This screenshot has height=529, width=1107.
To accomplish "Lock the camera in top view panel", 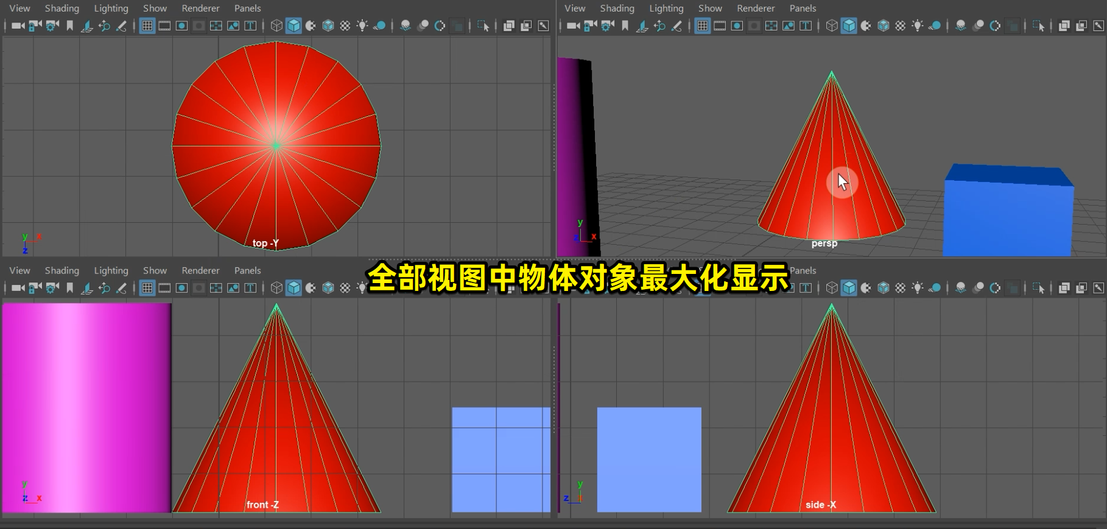I will point(35,26).
